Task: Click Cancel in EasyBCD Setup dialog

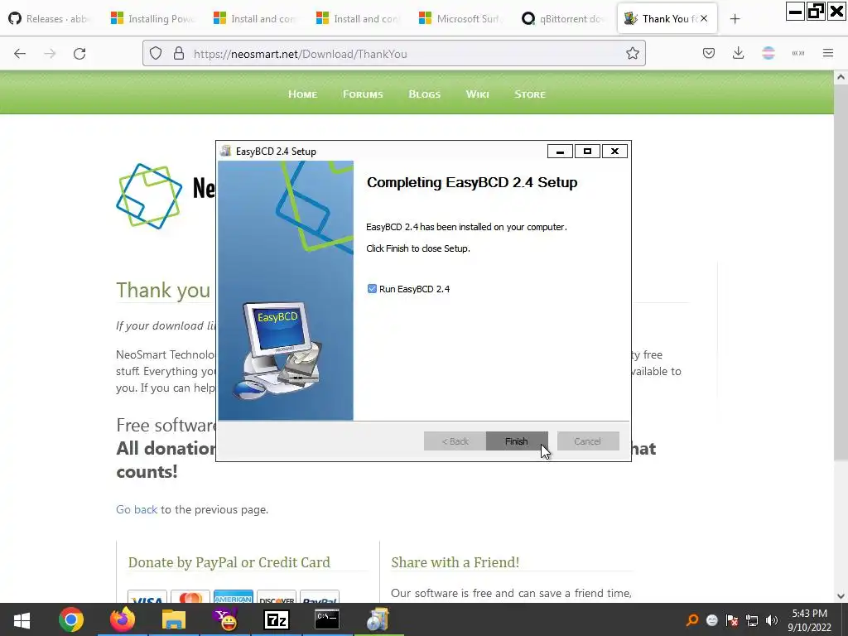Action: [588, 441]
